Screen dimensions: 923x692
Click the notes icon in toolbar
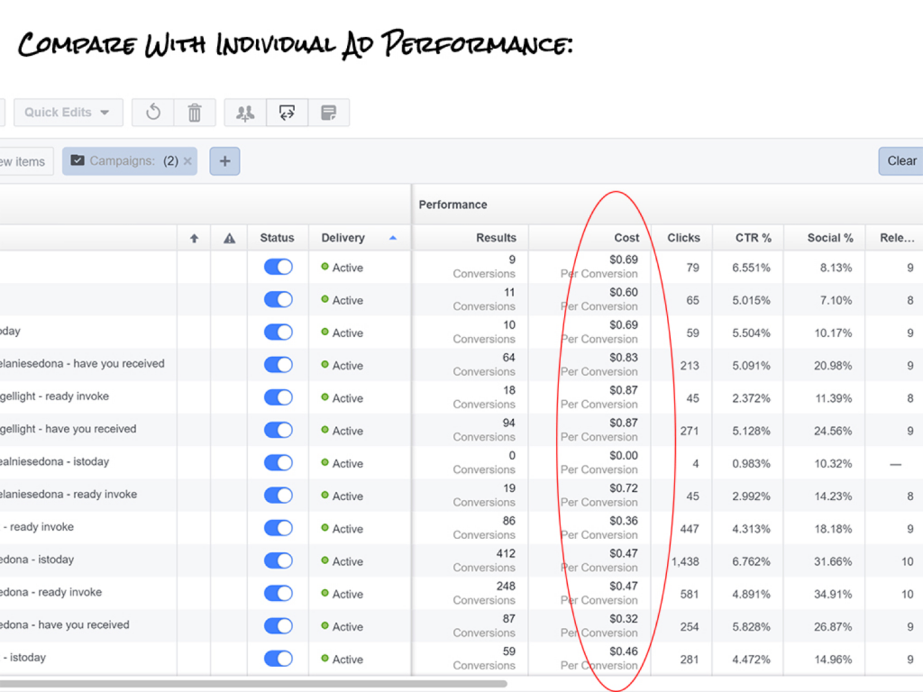(328, 113)
